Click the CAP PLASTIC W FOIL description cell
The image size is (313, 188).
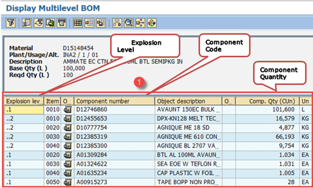tap(187, 173)
